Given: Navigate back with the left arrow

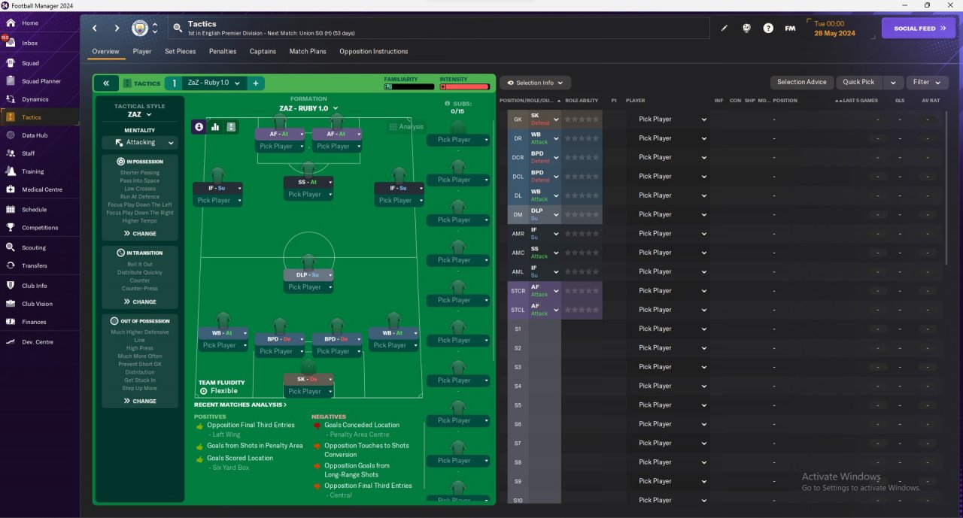Looking at the screenshot, I should point(95,29).
